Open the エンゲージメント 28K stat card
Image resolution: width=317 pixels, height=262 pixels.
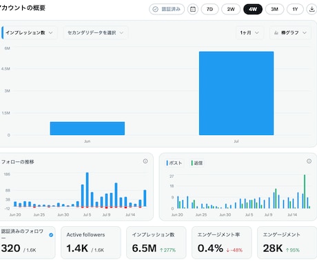click(287, 242)
